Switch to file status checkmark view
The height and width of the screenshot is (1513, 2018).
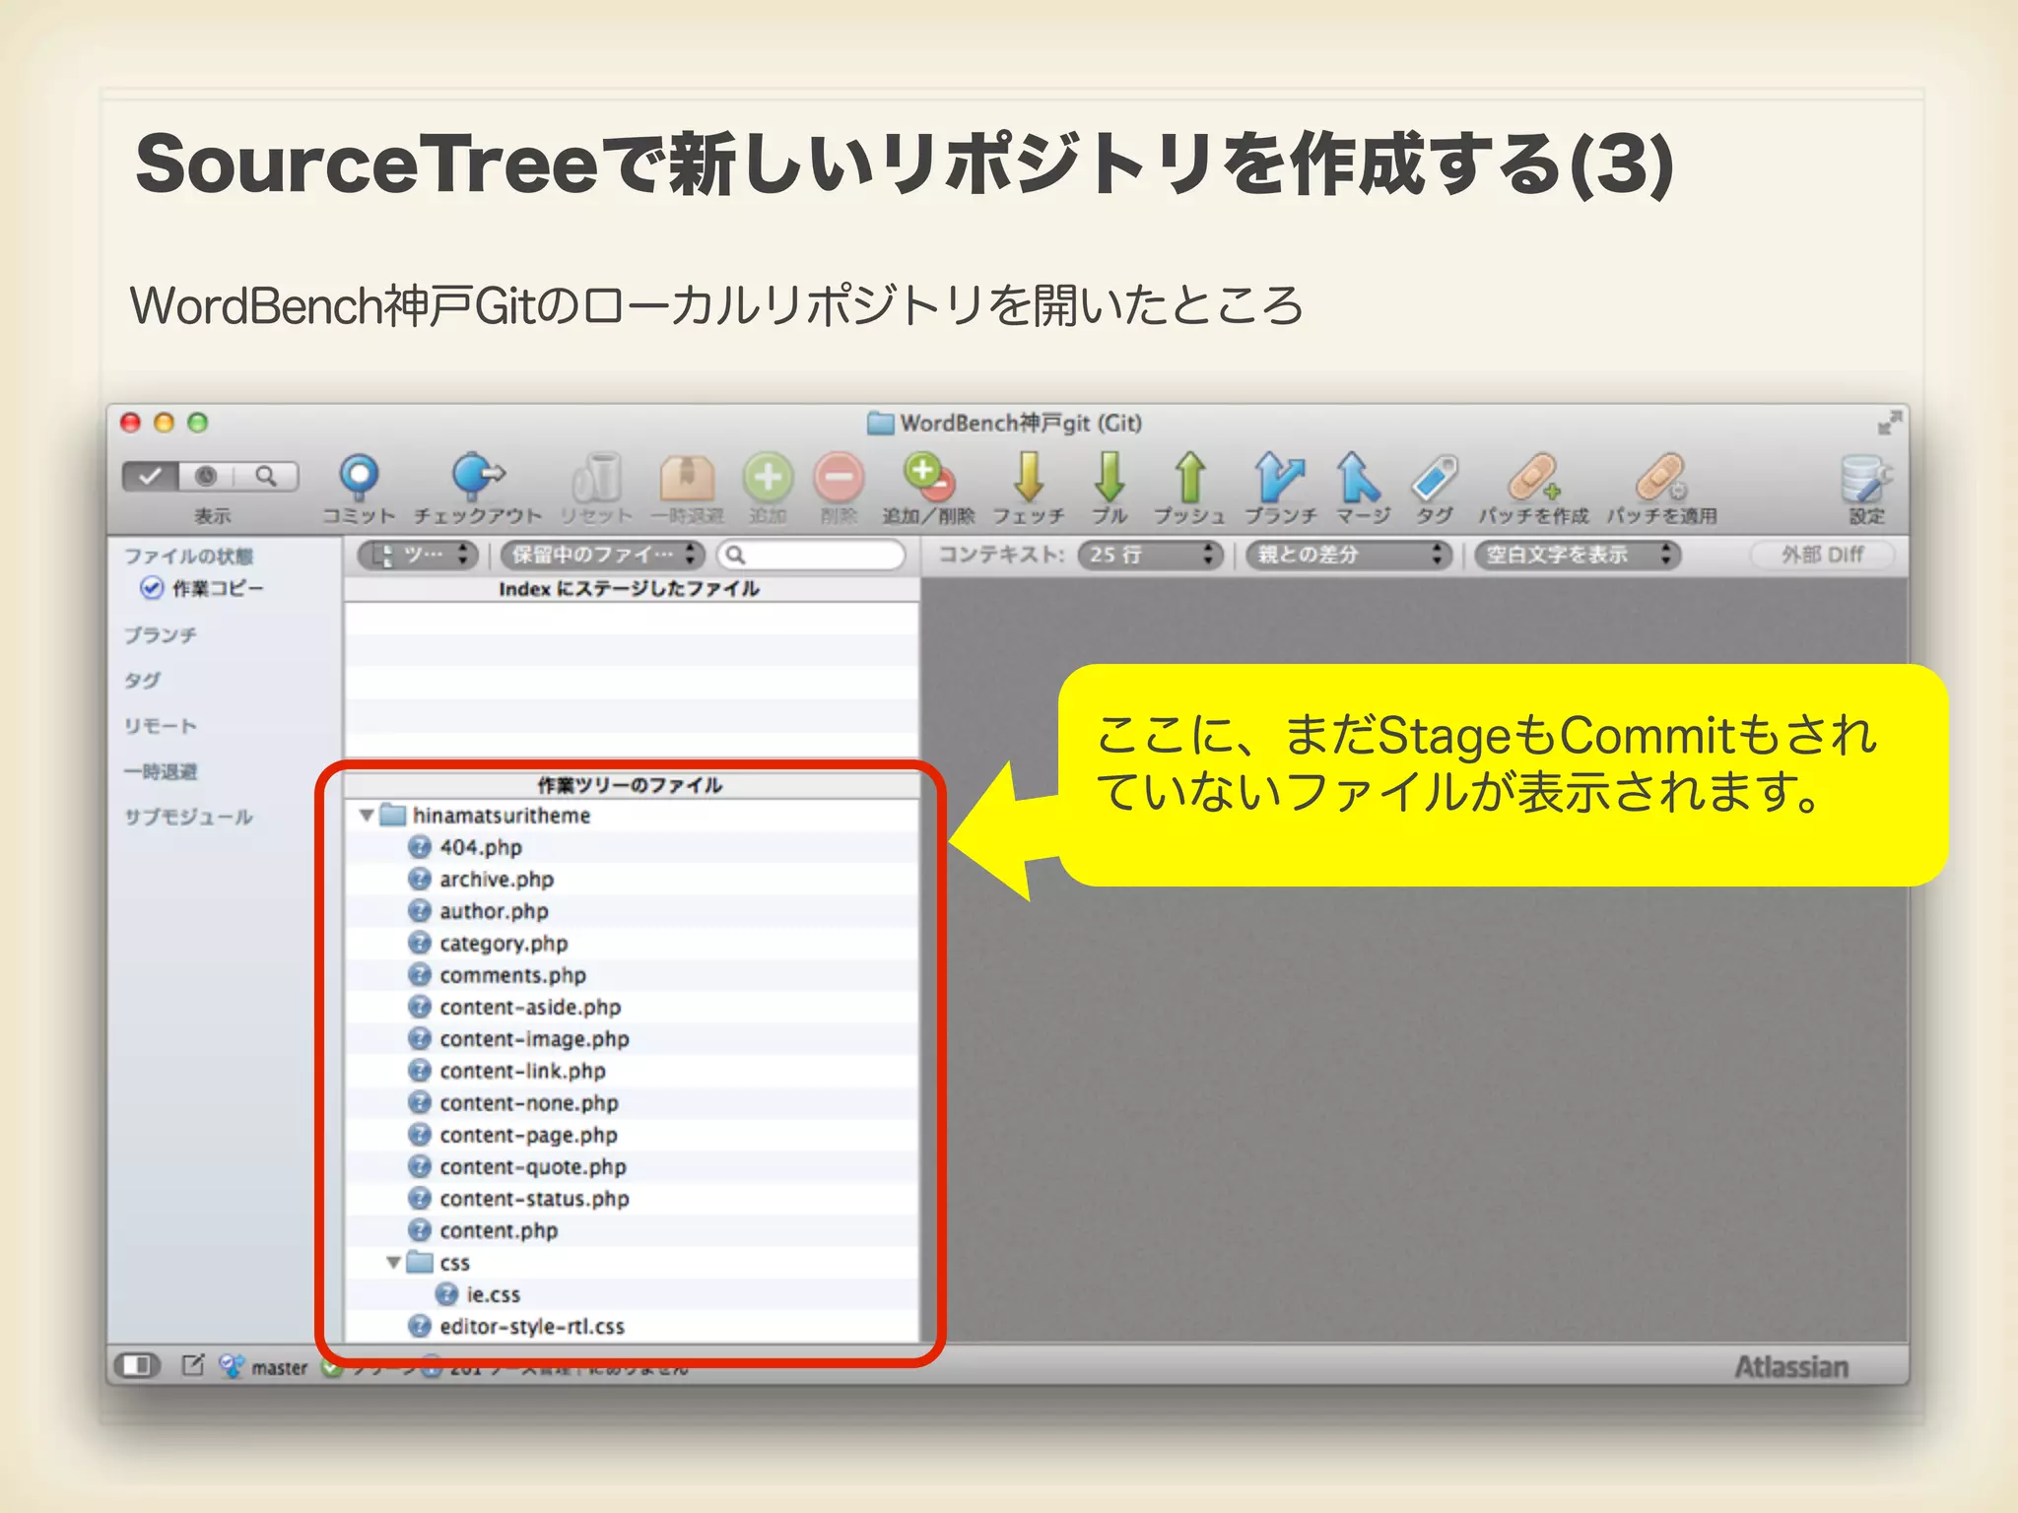point(150,477)
